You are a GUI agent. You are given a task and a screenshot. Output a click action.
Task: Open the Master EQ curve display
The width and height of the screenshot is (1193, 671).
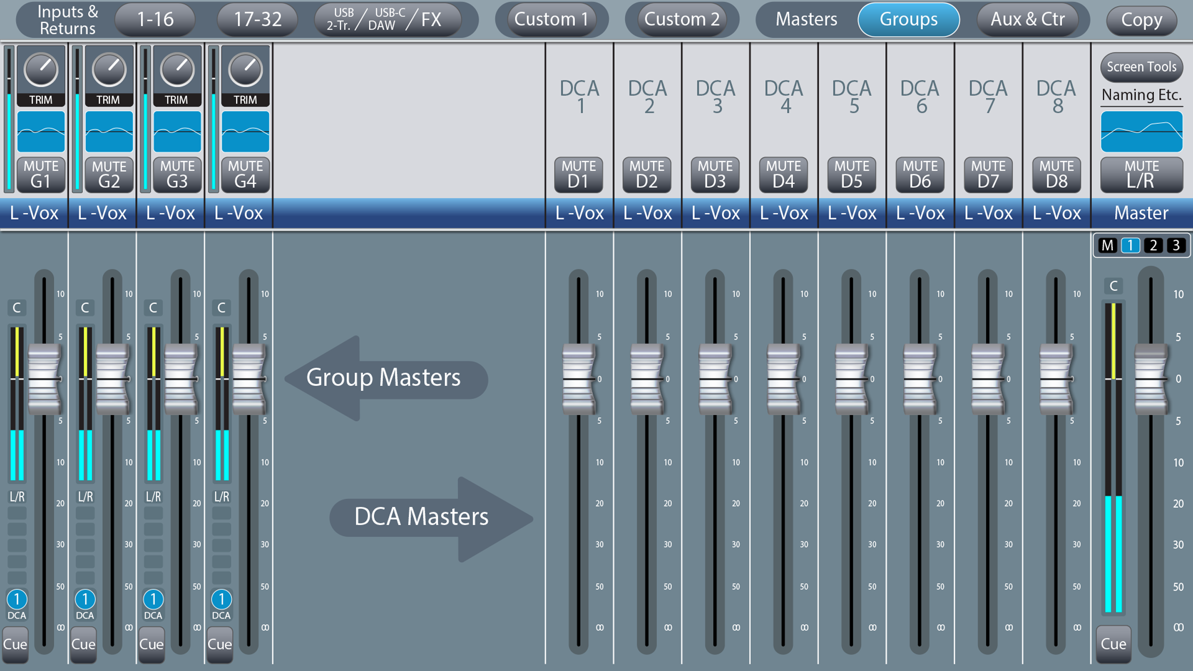(1141, 132)
